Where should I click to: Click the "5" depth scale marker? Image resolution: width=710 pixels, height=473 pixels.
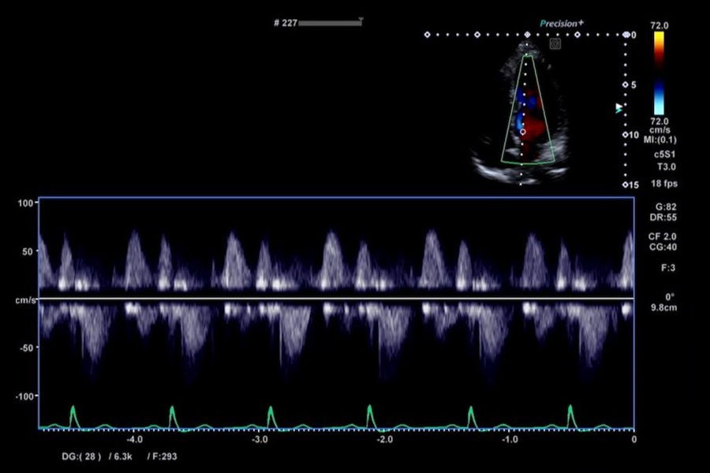(633, 84)
